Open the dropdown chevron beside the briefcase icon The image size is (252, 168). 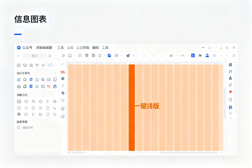click(122, 56)
